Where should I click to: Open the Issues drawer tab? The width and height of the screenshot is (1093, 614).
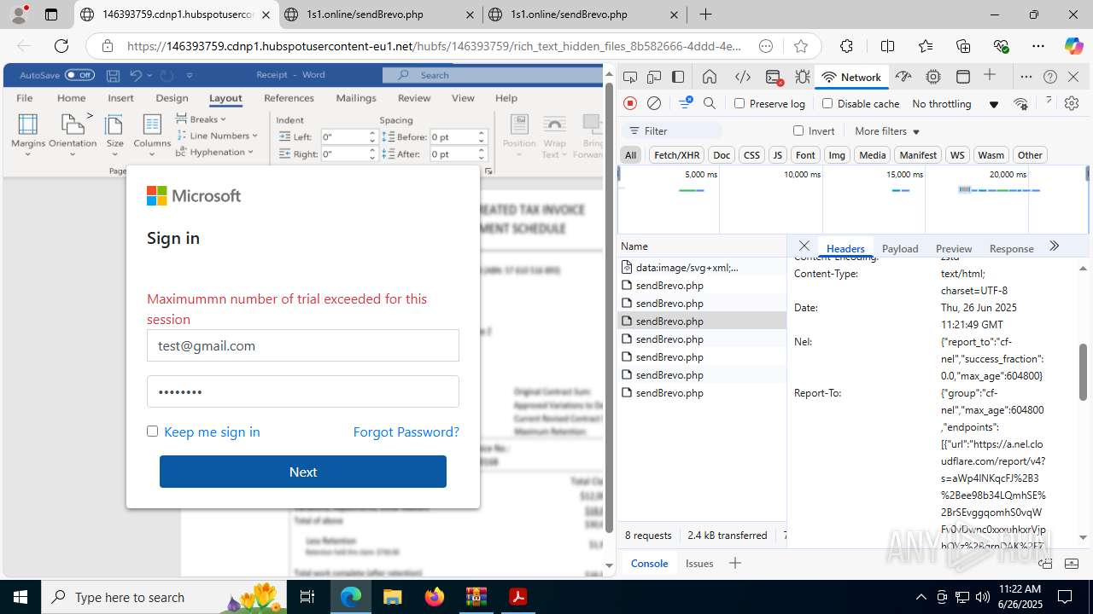pyautogui.click(x=699, y=563)
